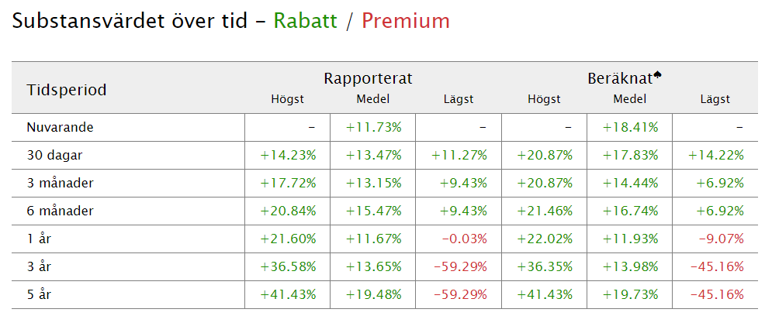Select the 6 månader row label

point(60,211)
